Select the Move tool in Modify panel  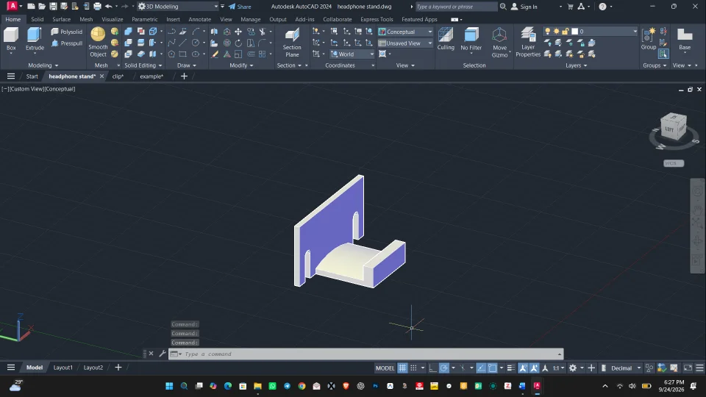click(x=238, y=32)
